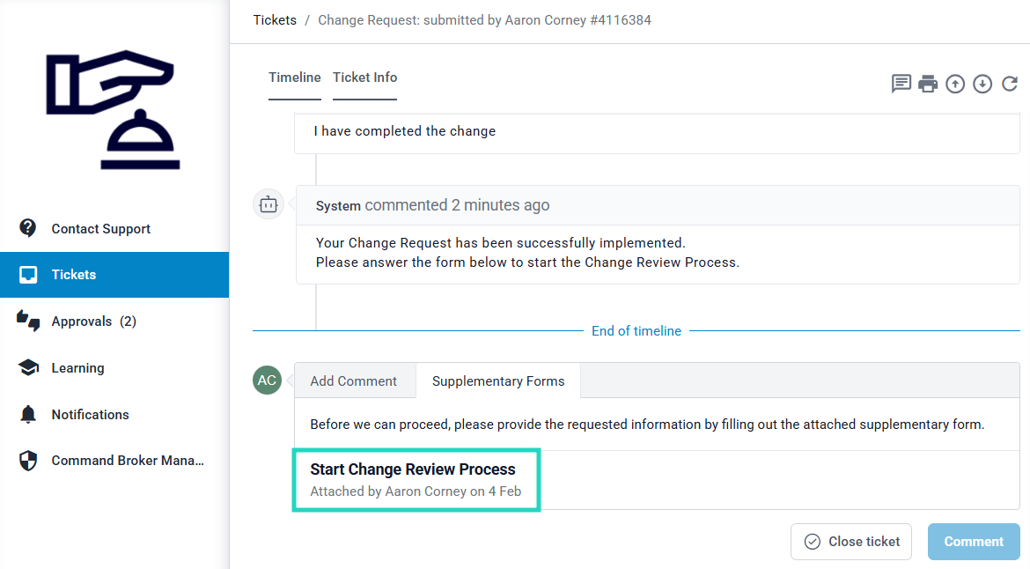Open the Learning section
1030x569 pixels.
[x=77, y=368]
